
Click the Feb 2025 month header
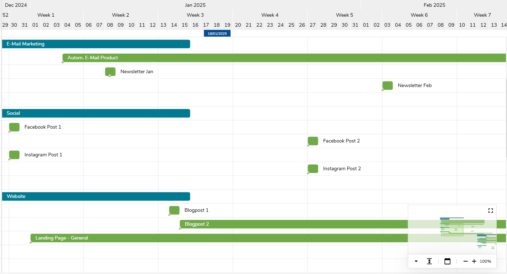[x=434, y=5]
